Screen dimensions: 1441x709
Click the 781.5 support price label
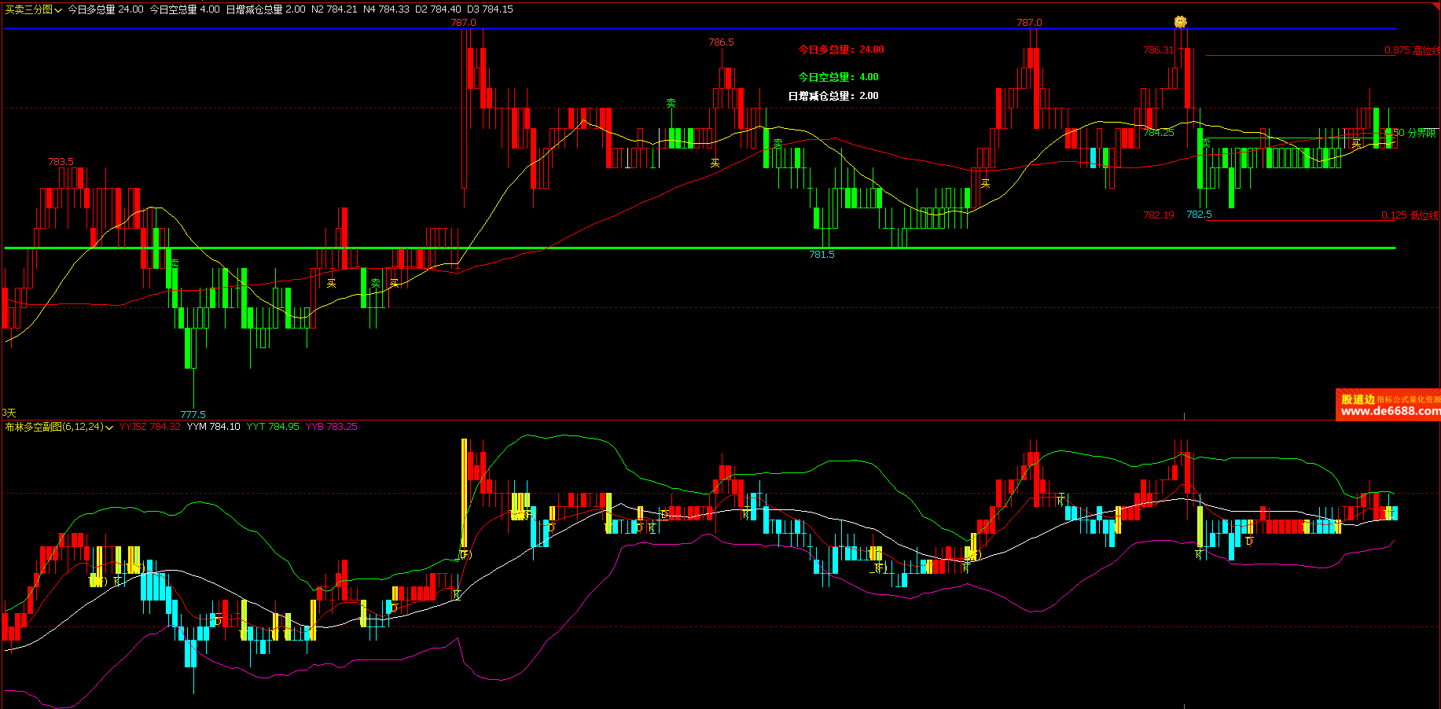click(822, 255)
